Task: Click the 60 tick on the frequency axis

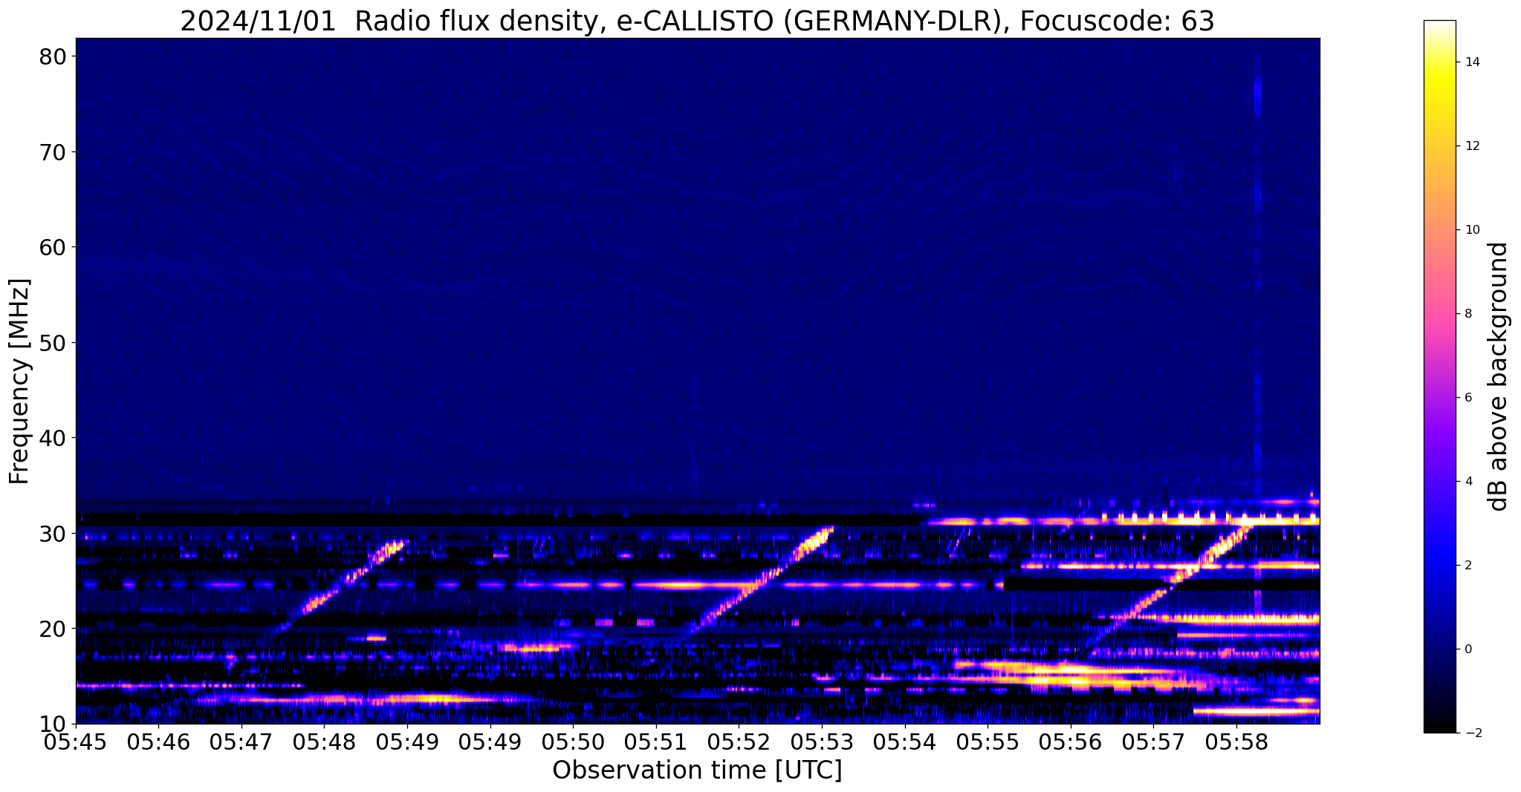Action: 53,247
